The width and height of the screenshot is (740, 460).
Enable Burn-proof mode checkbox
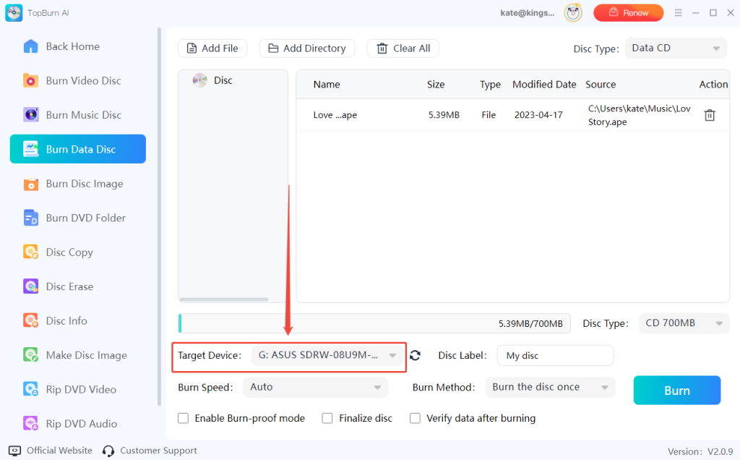pyautogui.click(x=184, y=418)
